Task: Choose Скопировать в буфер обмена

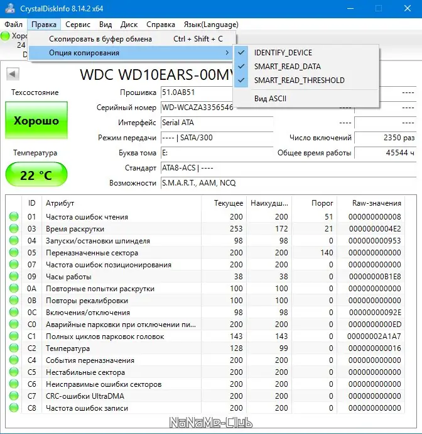Action: pyautogui.click(x=131, y=39)
